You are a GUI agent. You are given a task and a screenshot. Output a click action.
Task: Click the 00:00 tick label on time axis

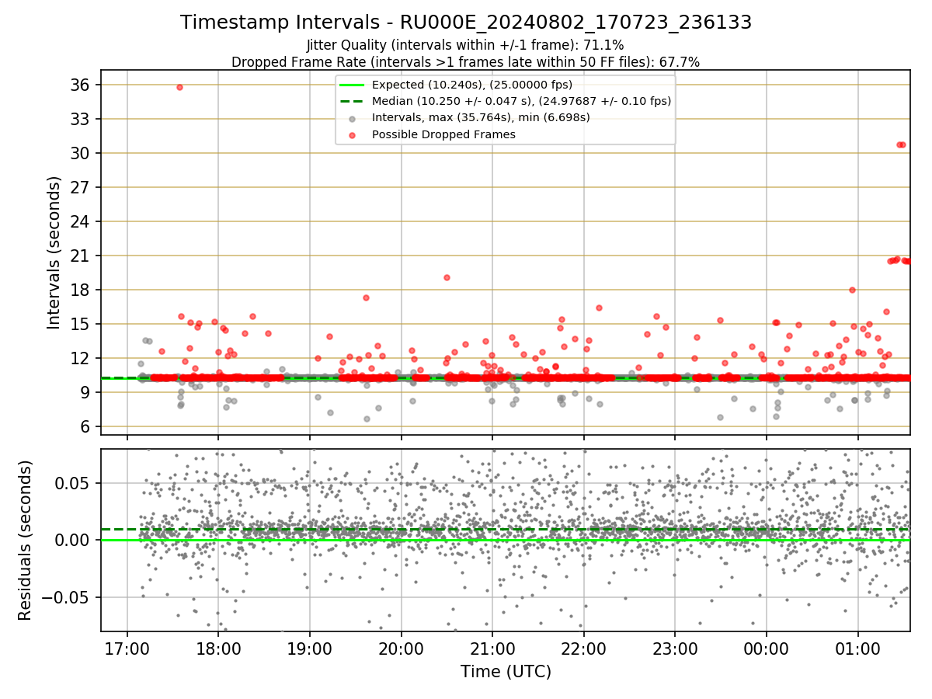tap(767, 648)
